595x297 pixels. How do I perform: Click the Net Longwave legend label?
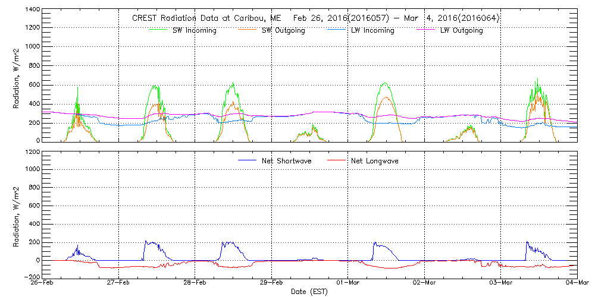pyautogui.click(x=376, y=161)
